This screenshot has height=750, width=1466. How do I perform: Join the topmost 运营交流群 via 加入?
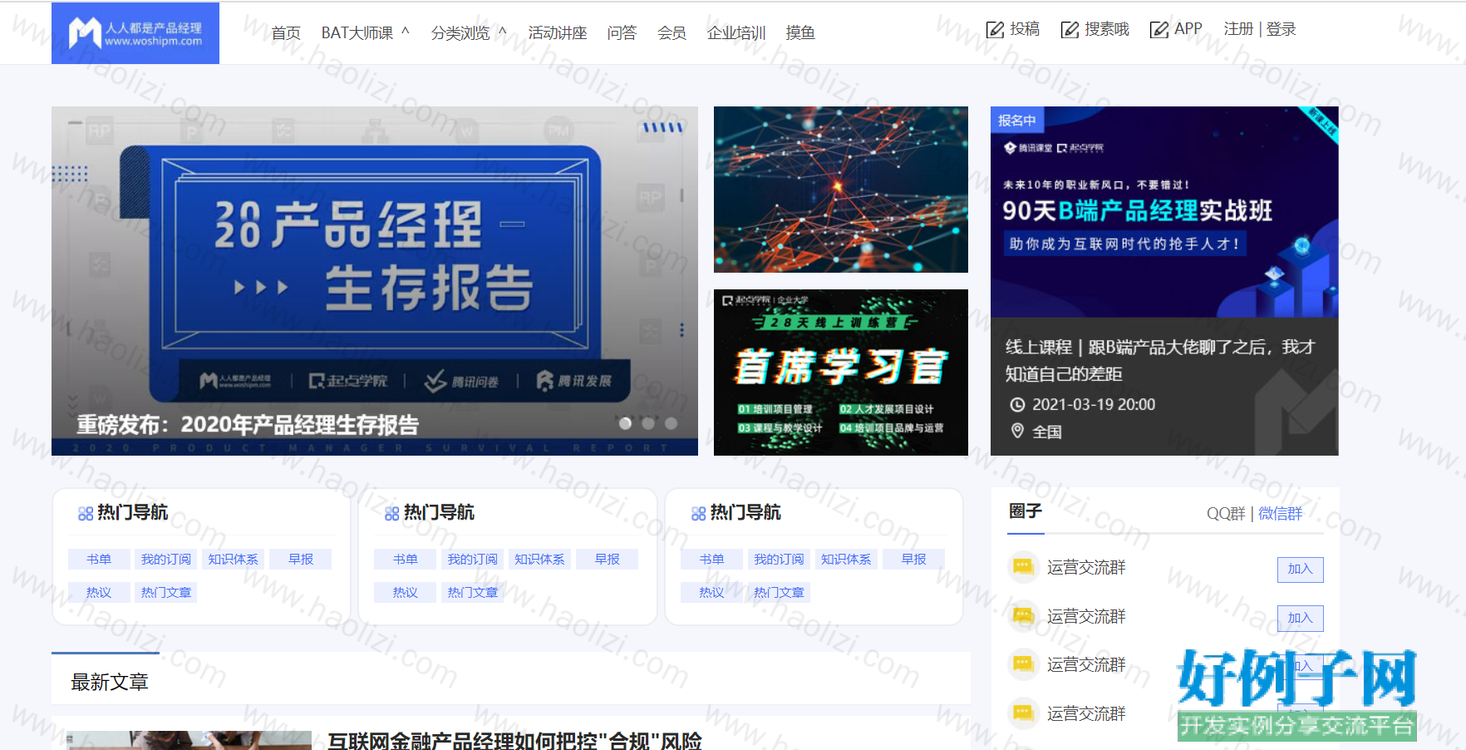point(1300,570)
